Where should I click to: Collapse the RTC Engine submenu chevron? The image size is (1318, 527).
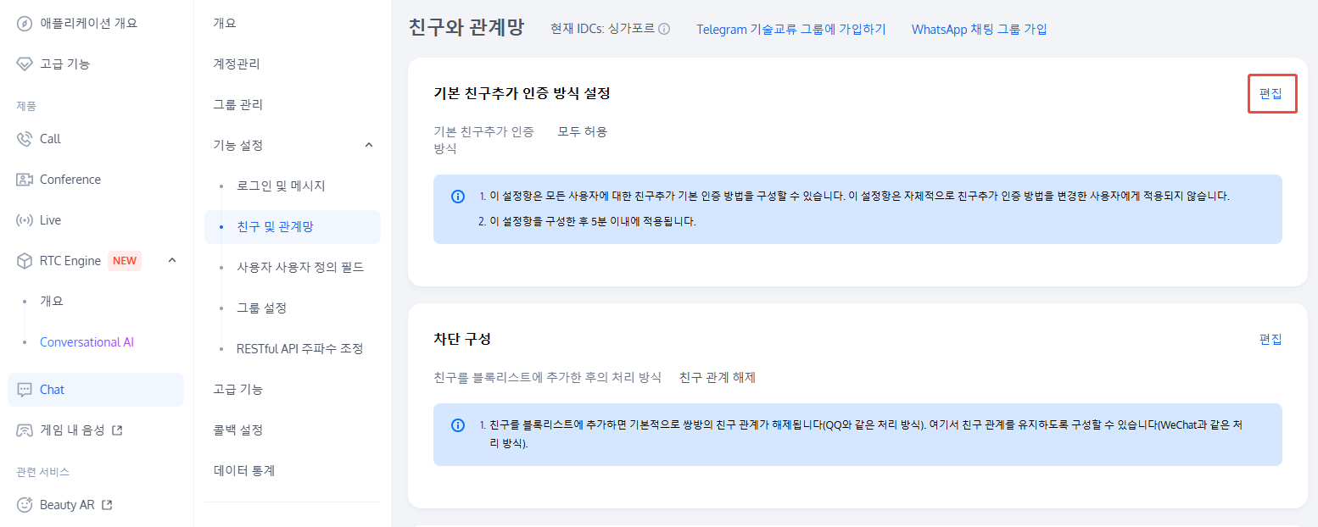[x=172, y=260]
